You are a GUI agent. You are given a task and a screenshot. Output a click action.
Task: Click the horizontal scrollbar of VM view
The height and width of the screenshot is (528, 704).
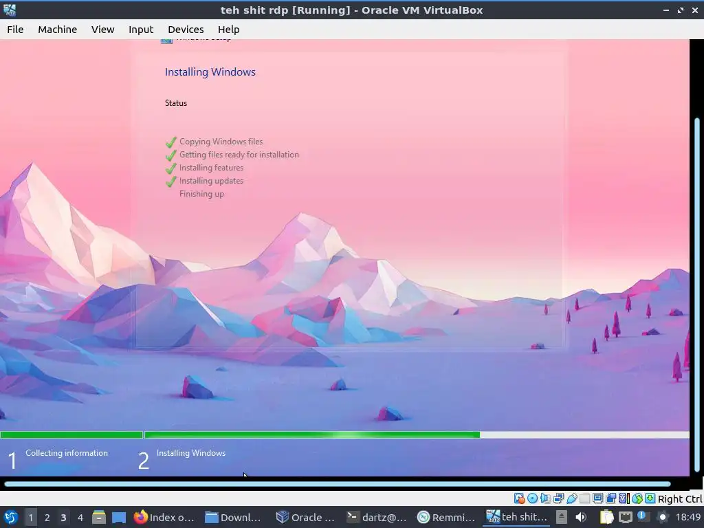point(338,484)
